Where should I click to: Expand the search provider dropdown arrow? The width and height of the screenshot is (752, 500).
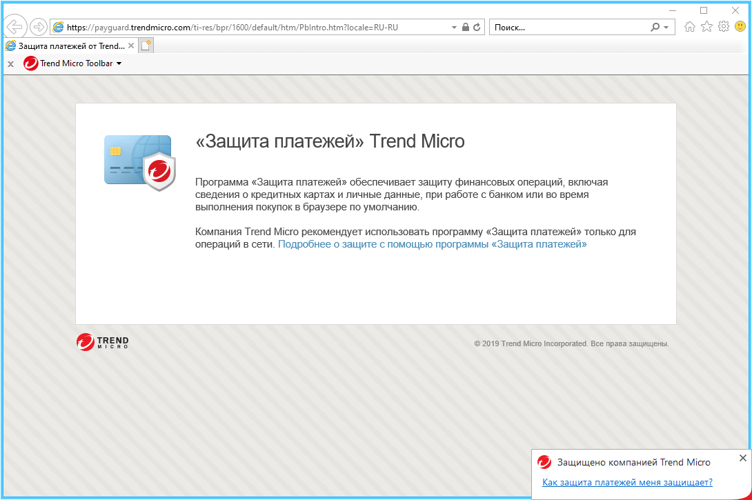666,28
